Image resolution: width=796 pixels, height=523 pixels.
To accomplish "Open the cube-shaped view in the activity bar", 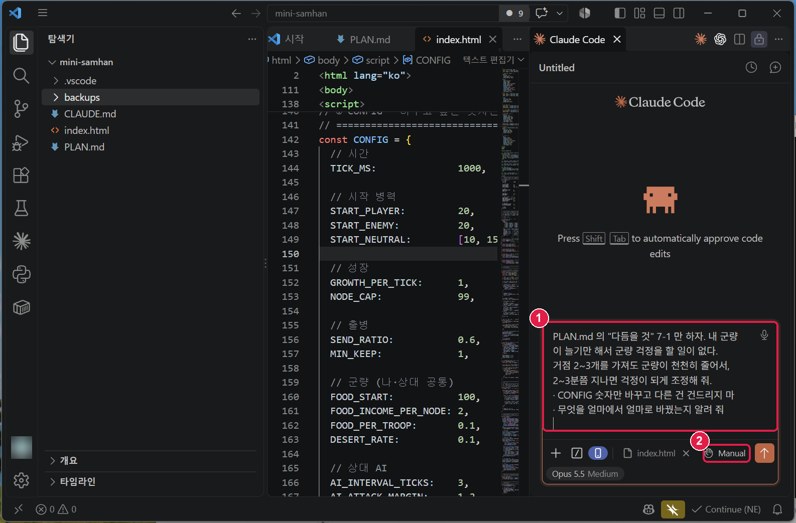I will 21,307.
